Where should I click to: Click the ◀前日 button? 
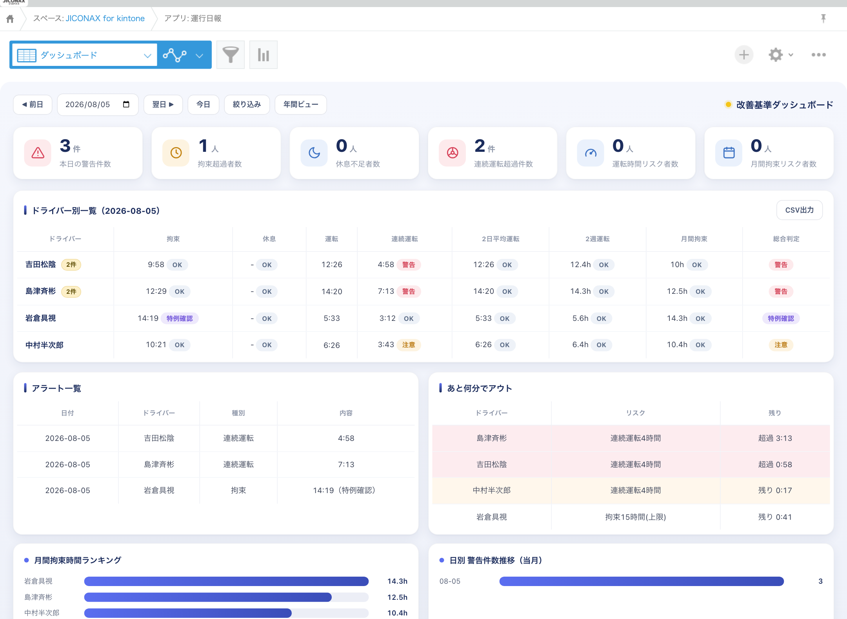click(x=33, y=104)
